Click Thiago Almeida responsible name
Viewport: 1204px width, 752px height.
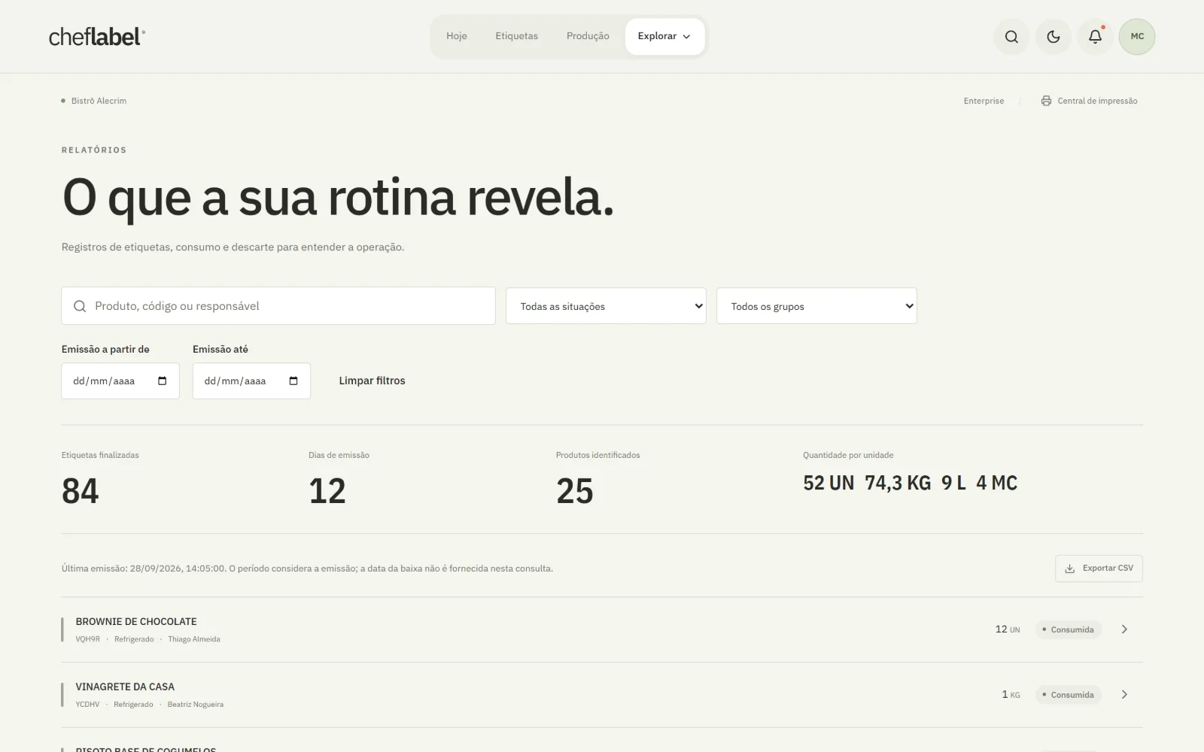tap(194, 639)
